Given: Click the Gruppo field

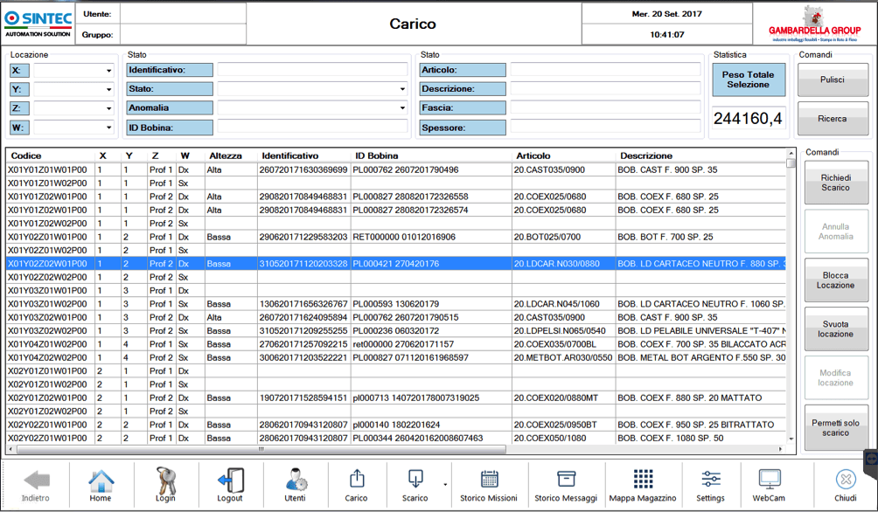Looking at the screenshot, I should point(183,35).
